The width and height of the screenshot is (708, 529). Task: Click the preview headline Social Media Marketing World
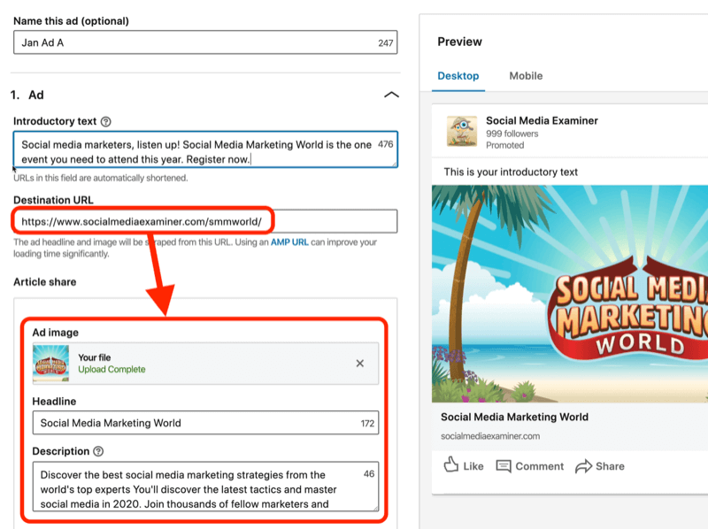click(514, 417)
